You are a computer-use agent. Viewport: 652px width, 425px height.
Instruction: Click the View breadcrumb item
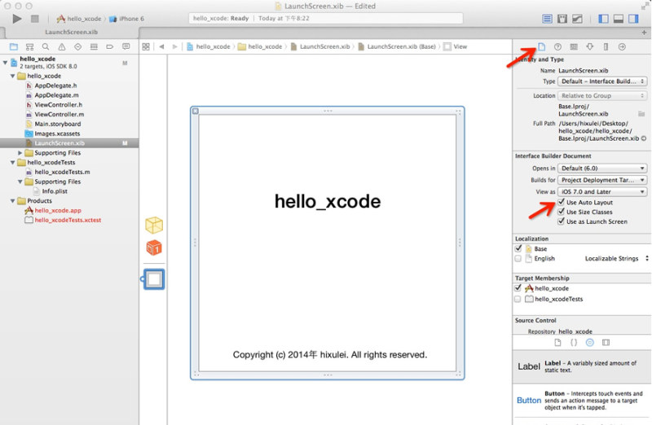point(456,46)
